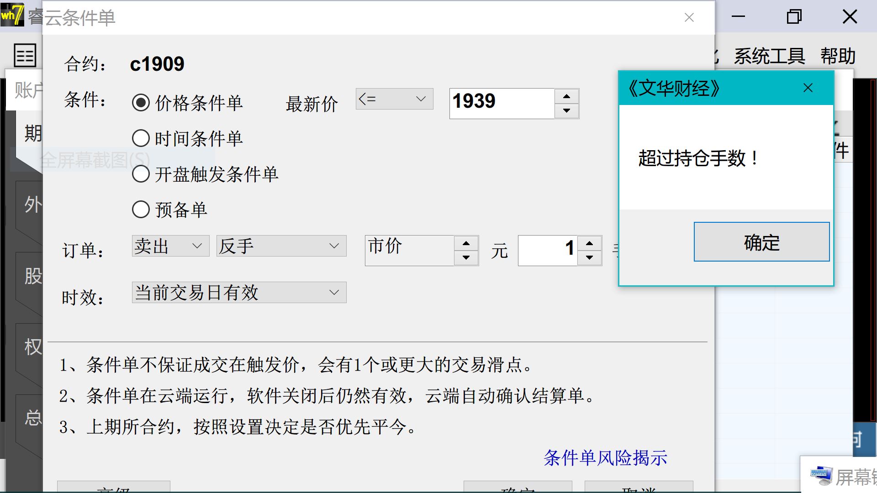
Task: Open the <= comparison operator dropdown
Action: coord(394,99)
